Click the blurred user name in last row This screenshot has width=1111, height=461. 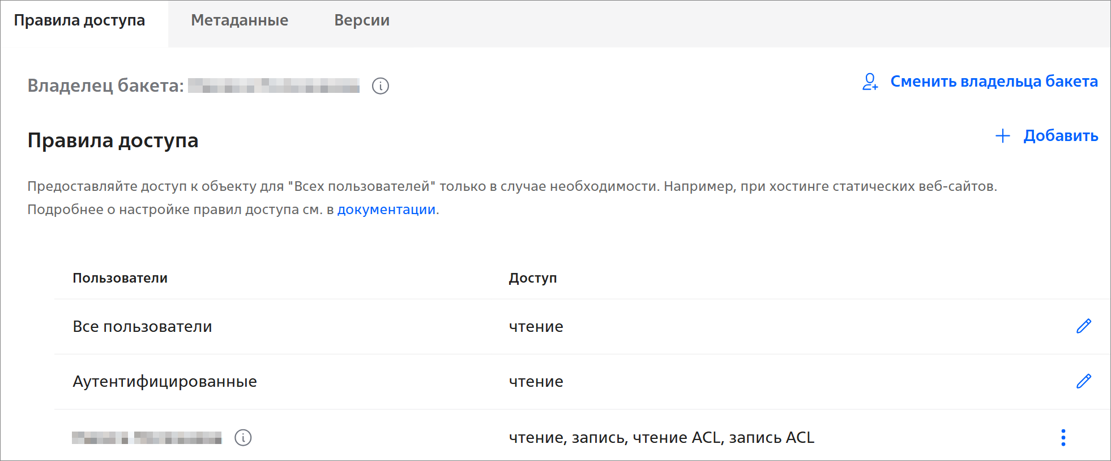(147, 438)
